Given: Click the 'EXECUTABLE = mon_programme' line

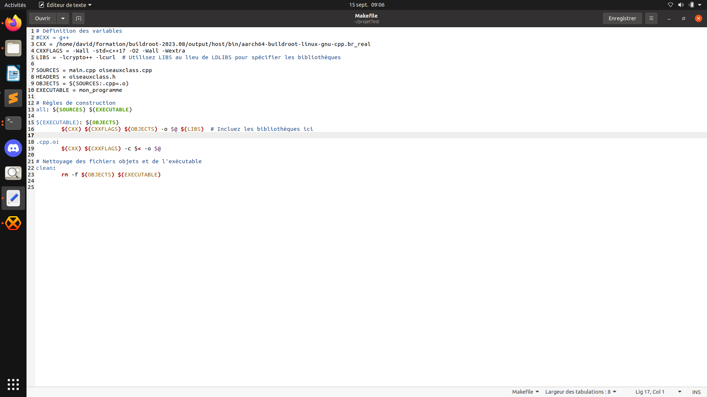Looking at the screenshot, I should 79,90.
